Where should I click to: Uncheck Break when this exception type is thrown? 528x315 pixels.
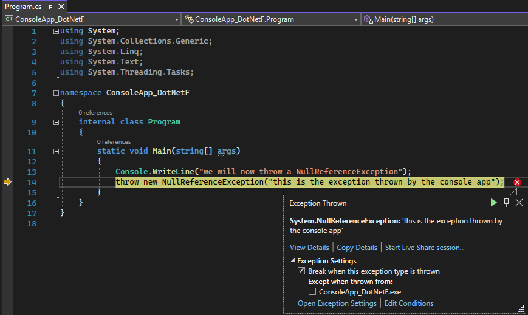pyautogui.click(x=301, y=271)
